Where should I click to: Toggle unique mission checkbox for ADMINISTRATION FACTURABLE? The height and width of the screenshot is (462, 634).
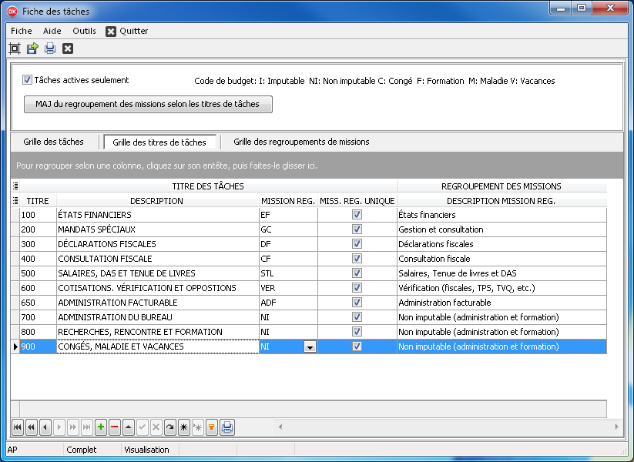pos(357,303)
